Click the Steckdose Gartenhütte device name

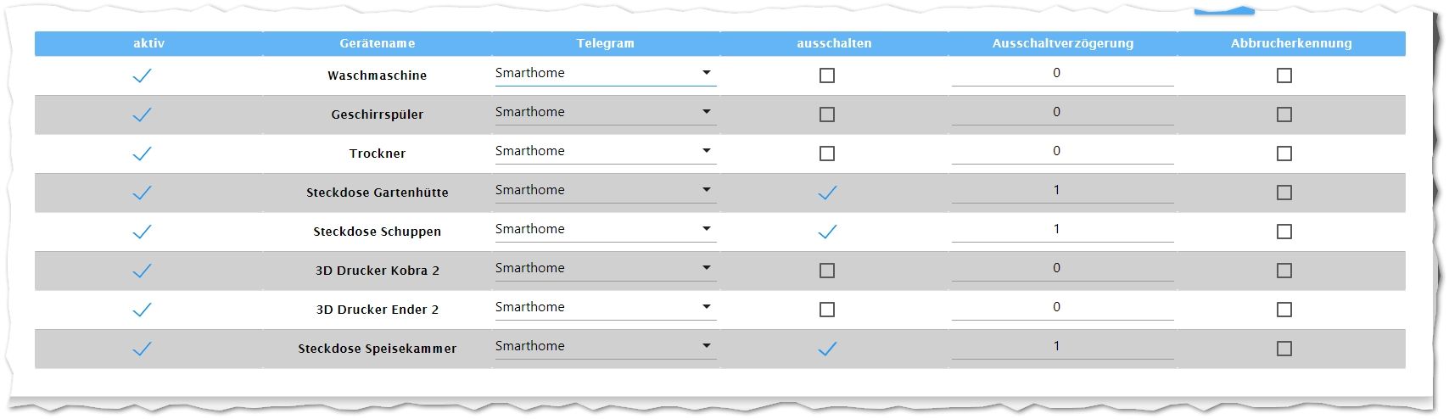378,193
